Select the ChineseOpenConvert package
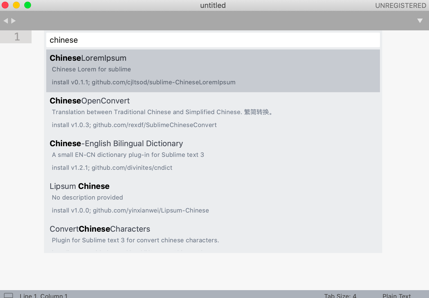 pyautogui.click(x=213, y=114)
